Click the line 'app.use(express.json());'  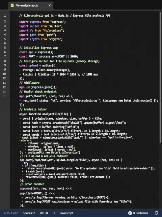38,87
